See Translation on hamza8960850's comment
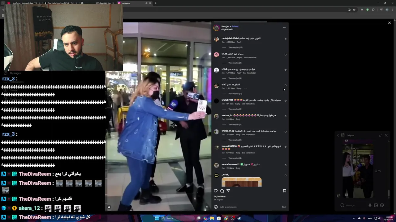 pos(248,153)
